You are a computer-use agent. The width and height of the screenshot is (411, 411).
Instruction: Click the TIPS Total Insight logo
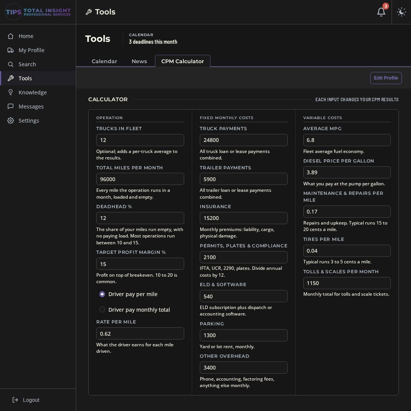[38, 12]
